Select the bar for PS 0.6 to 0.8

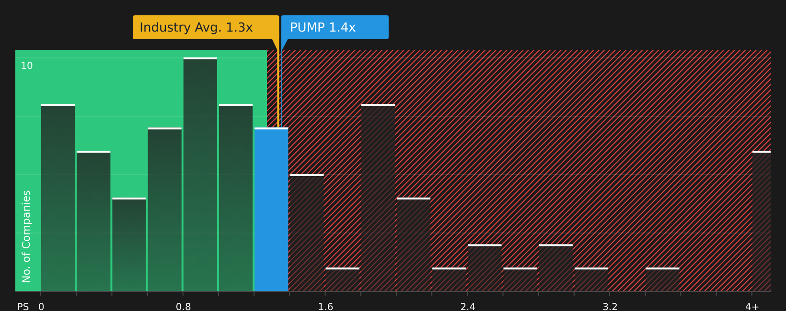pos(165,210)
